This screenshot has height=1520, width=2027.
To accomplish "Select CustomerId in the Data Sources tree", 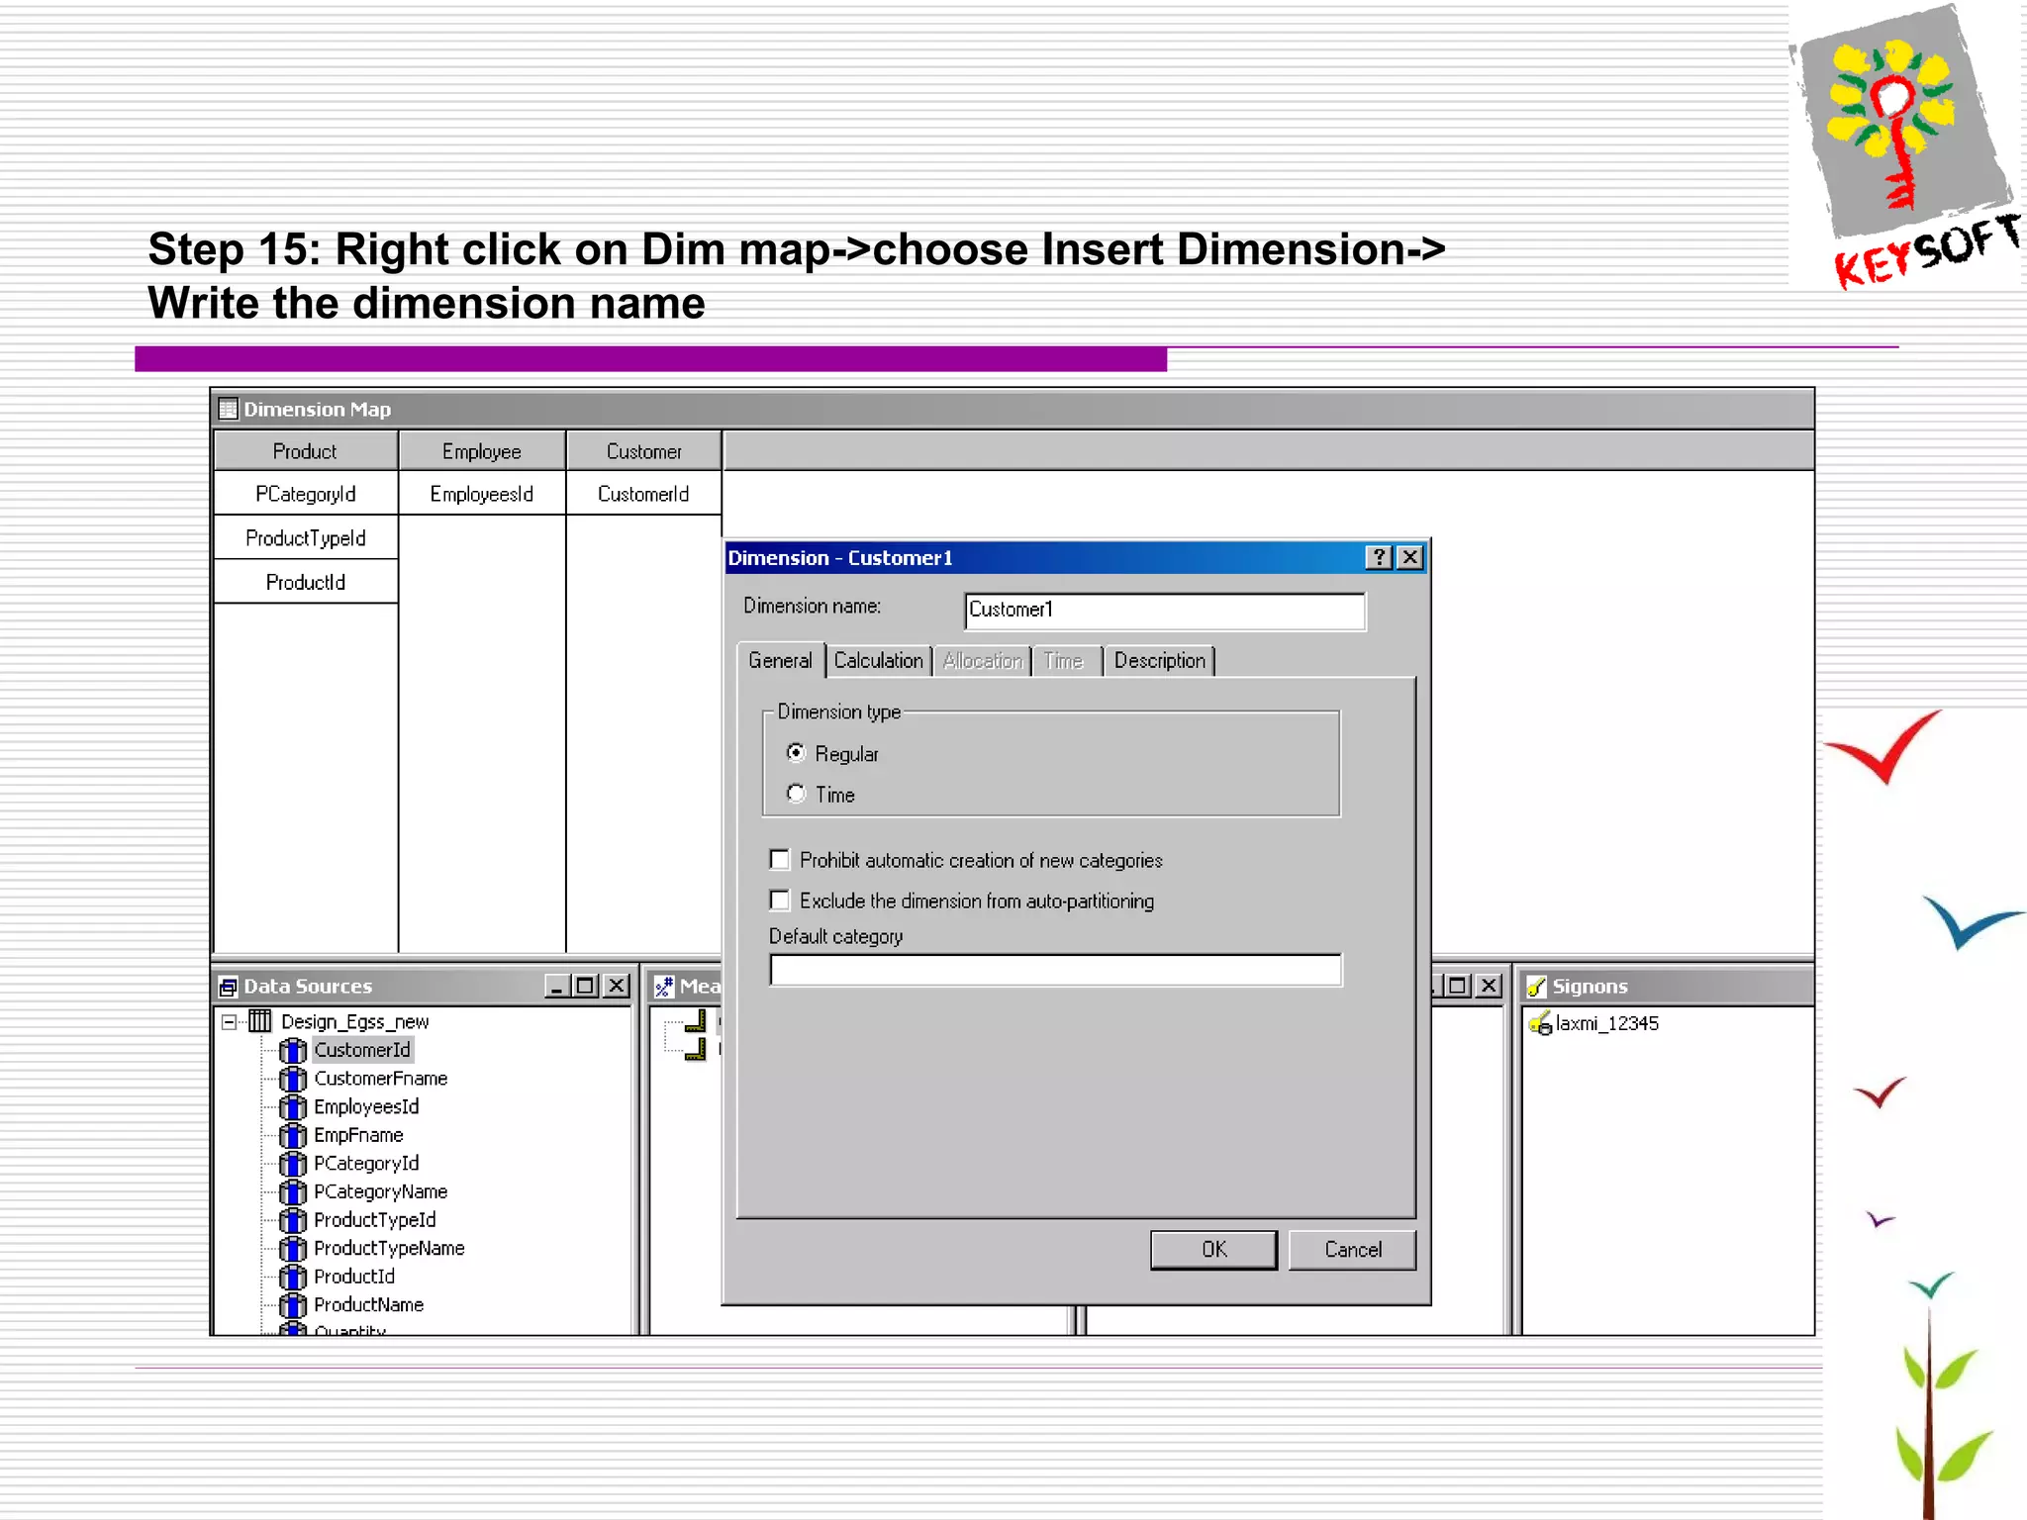I will pos(362,1050).
